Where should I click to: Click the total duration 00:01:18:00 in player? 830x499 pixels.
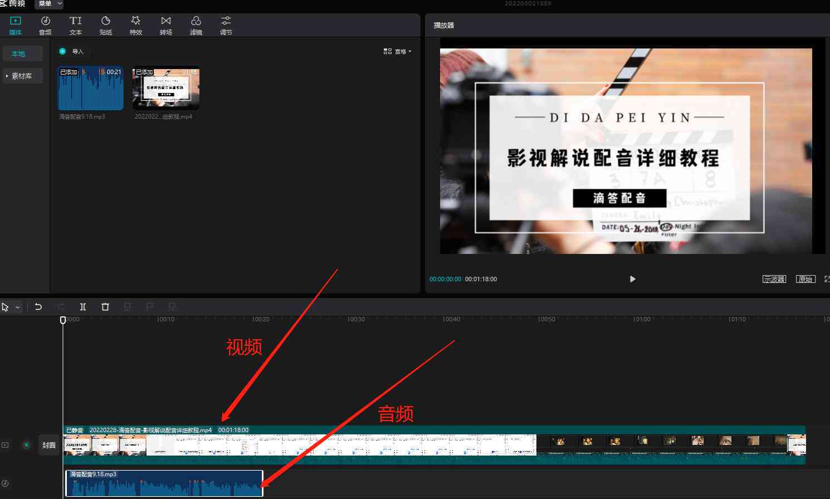481,279
